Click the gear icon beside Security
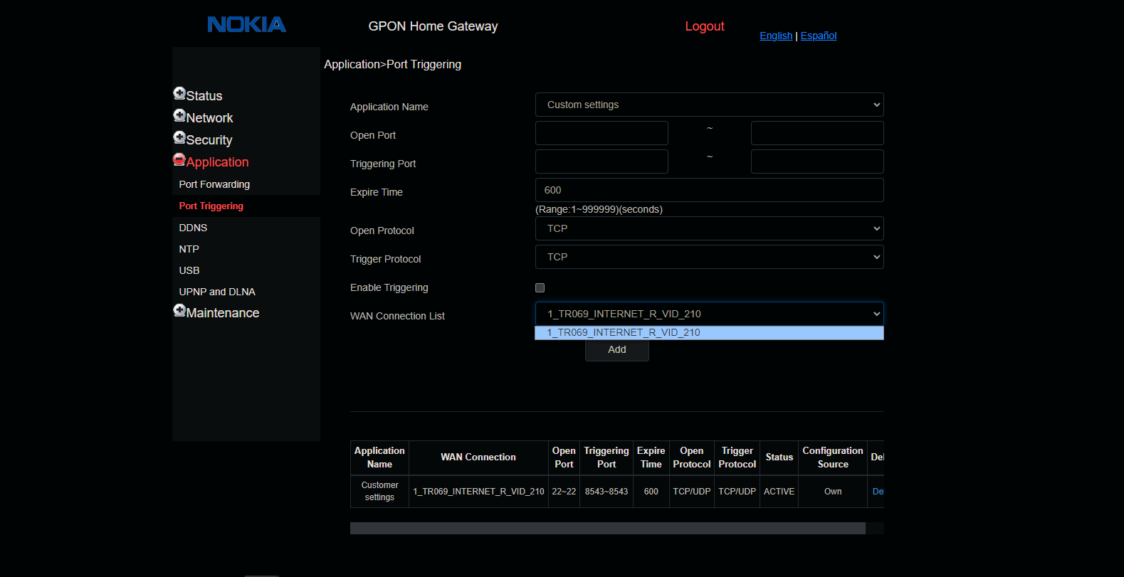This screenshot has width=1124, height=577. [179, 137]
